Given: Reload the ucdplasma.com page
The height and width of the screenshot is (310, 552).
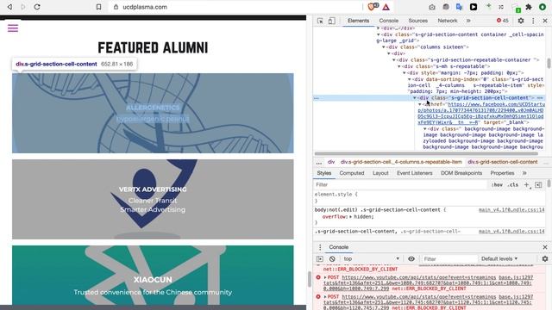Looking at the screenshot, I should click(x=37, y=7).
